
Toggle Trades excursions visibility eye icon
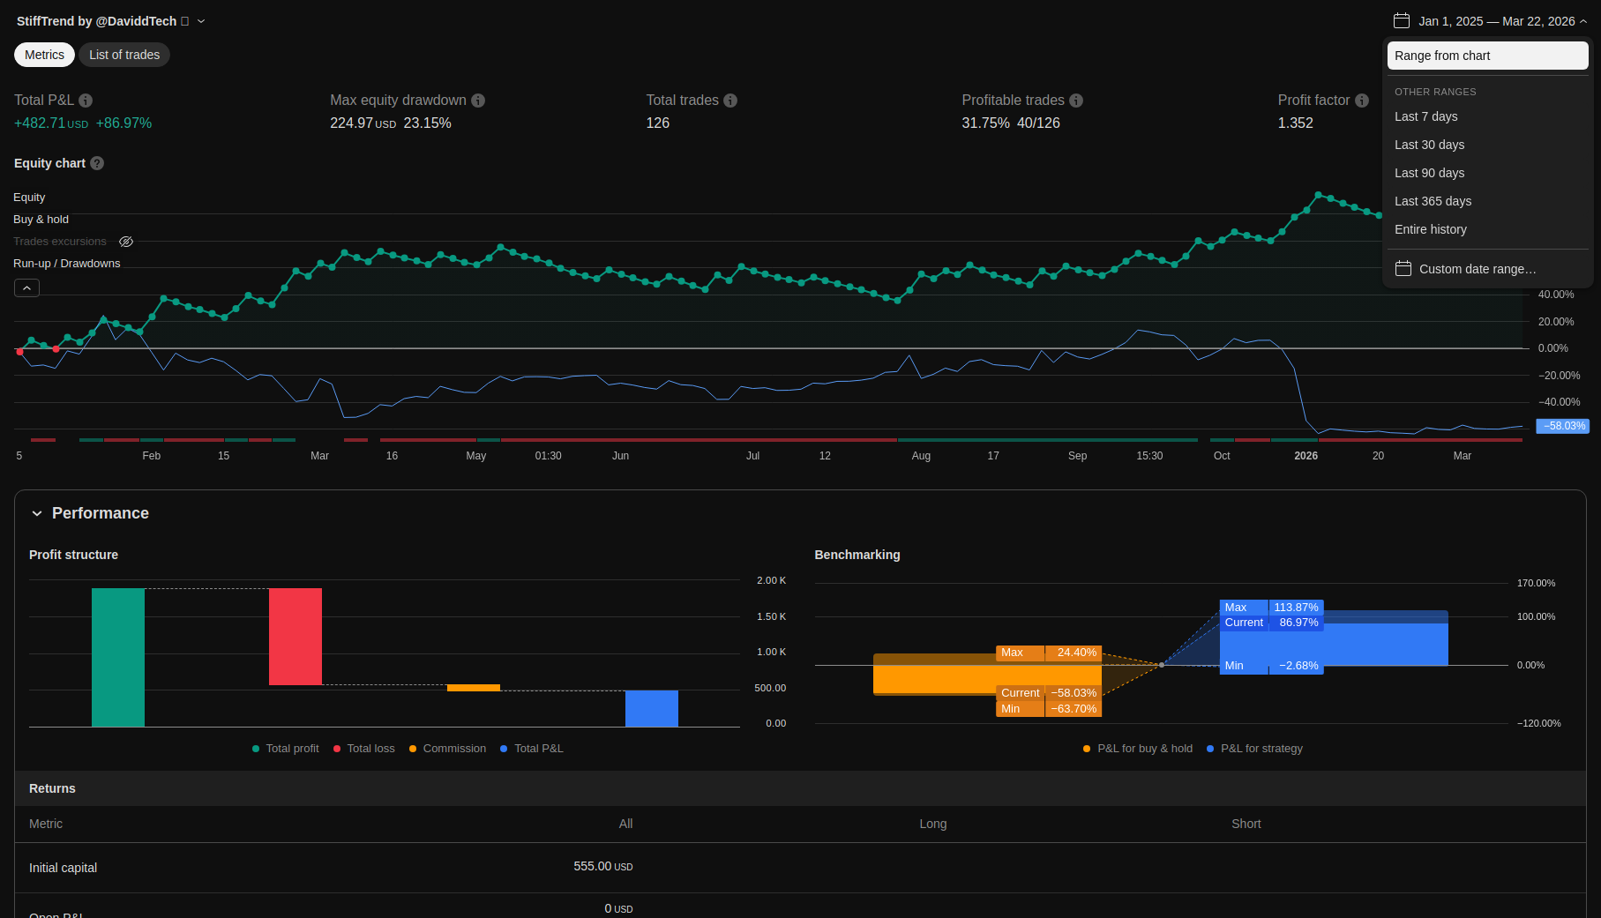click(126, 242)
